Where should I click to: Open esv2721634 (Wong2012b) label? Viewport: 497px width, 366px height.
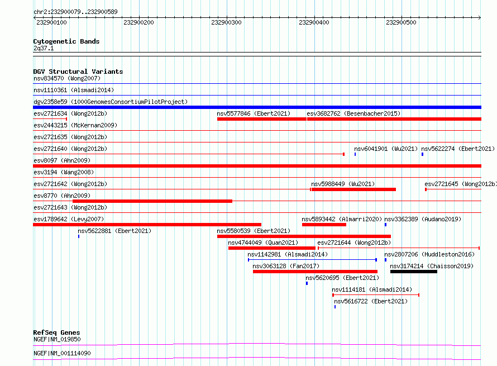tap(70, 113)
